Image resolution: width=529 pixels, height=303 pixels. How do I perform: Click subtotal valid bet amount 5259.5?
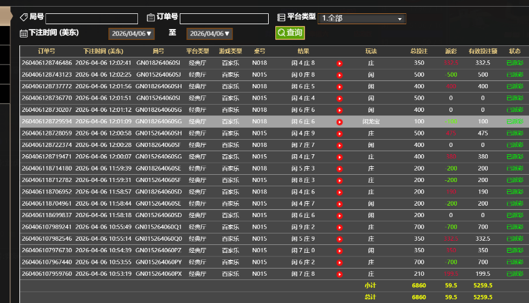point(483,285)
